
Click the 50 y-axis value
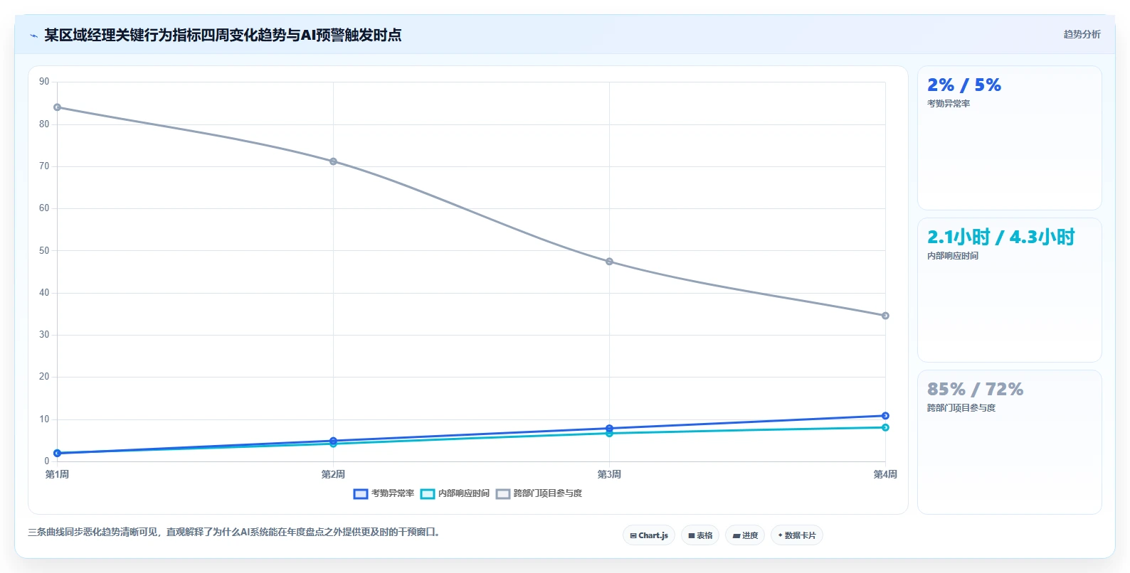pyautogui.click(x=44, y=250)
